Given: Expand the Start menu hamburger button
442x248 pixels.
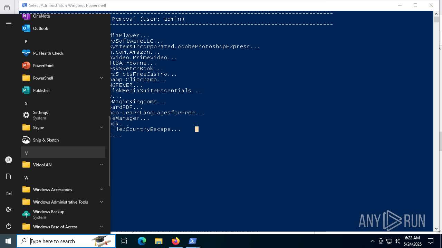Looking at the screenshot, I should pos(9,23).
